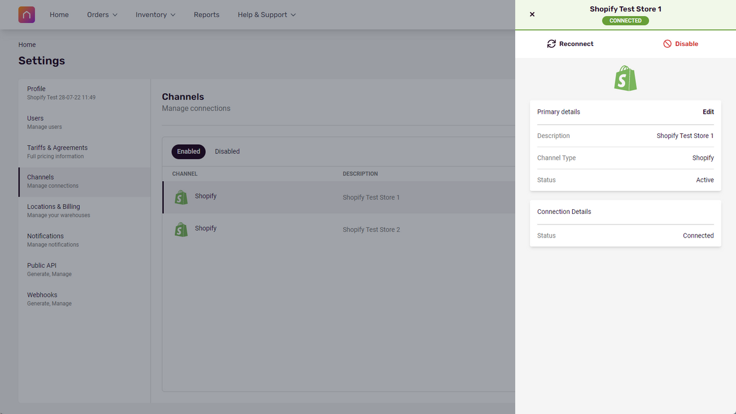This screenshot has height=414, width=736.
Task: Close the Shopify Test Store 1 panel
Action: (532, 14)
